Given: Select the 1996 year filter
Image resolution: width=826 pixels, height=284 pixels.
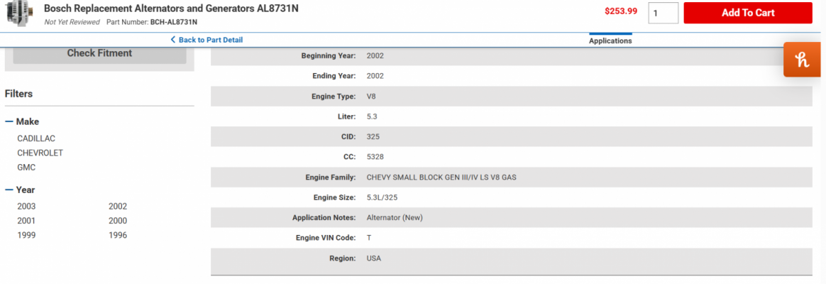Looking at the screenshot, I should tap(118, 236).
